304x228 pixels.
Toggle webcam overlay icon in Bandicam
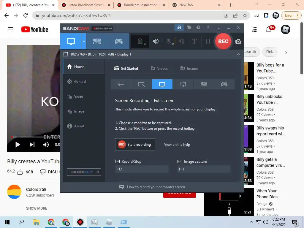coord(140,41)
